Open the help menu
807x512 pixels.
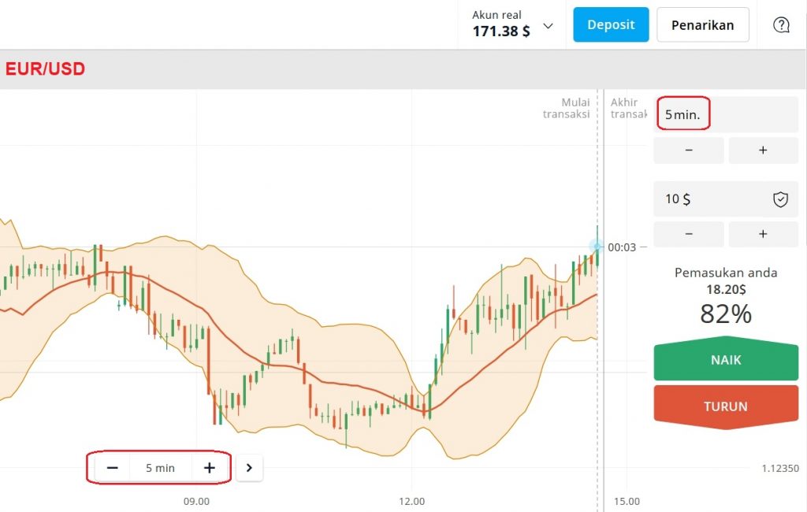click(781, 24)
